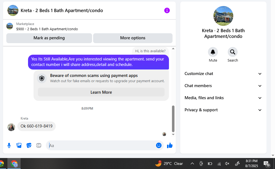Screen dimensions: 275x169
Task: Show hidden system tray icons
Action: (x=192, y=164)
